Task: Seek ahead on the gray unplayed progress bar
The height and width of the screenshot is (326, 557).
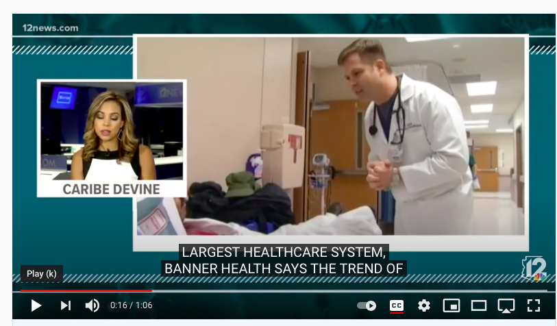Action: tap(343, 291)
